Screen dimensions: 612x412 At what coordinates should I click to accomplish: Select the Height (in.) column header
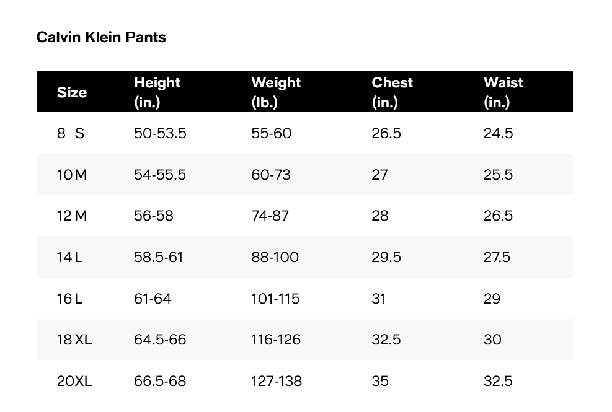coord(157,92)
